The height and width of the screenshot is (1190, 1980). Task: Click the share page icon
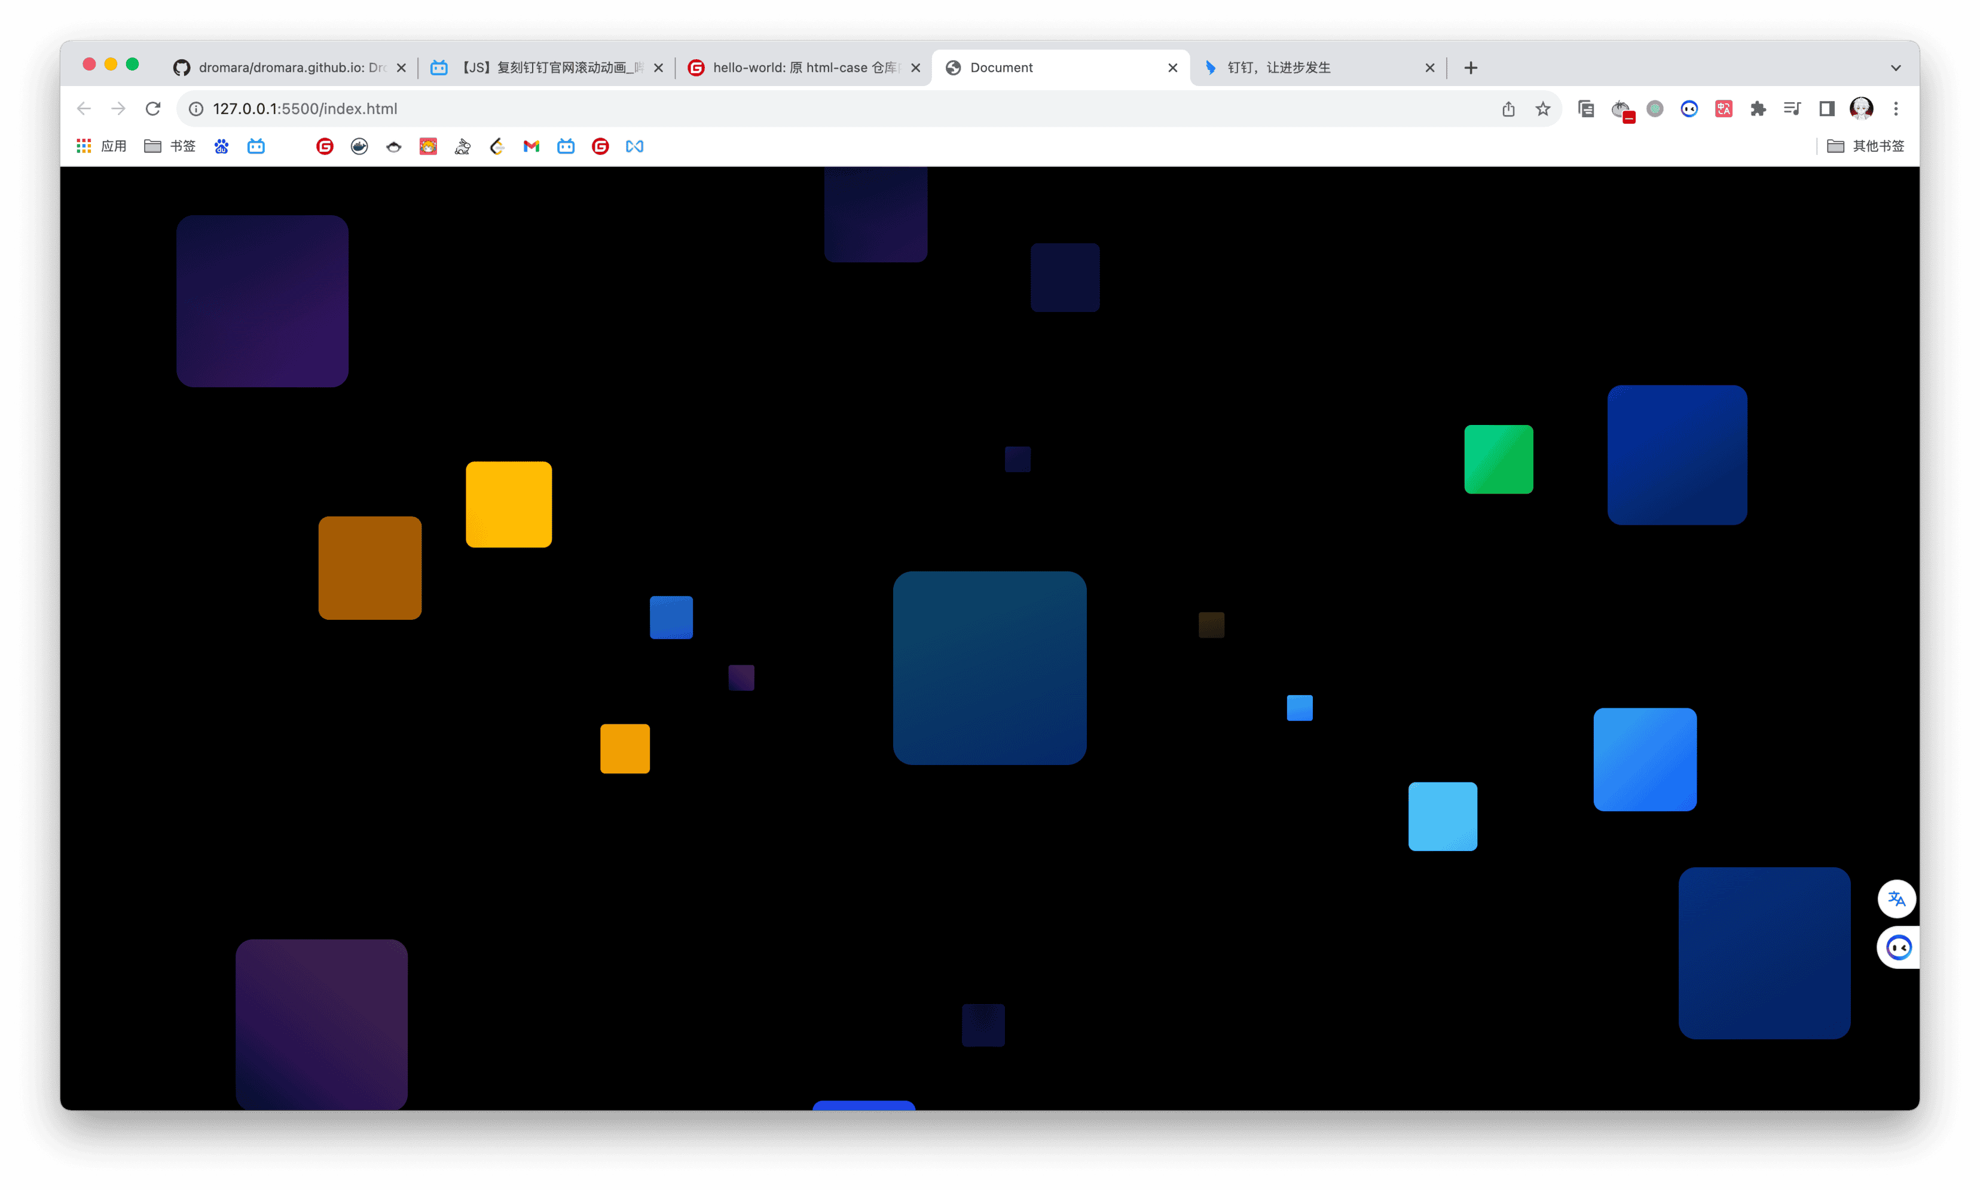(1508, 109)
